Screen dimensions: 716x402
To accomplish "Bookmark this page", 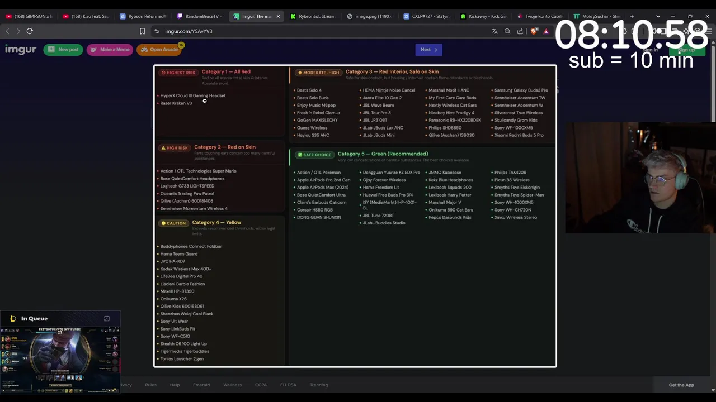I will (142, 31).
